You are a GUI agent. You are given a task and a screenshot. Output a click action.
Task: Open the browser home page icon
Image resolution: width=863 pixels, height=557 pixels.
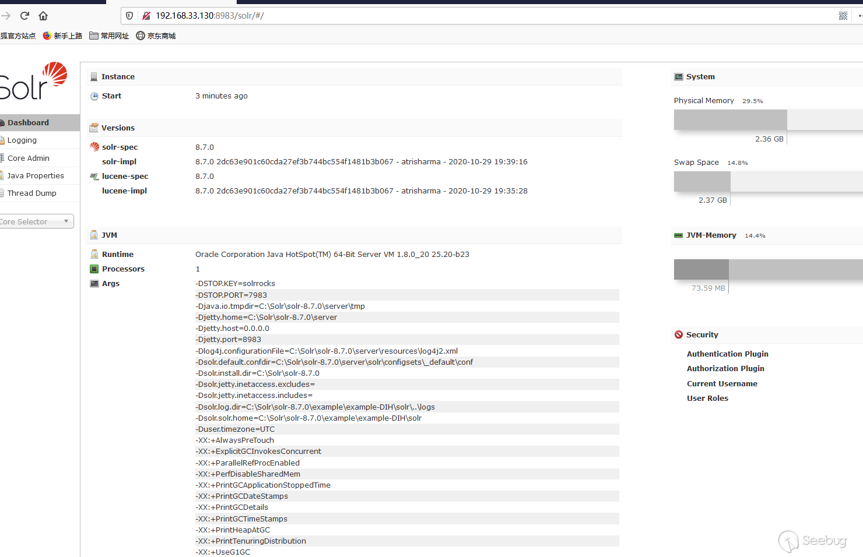43,16
